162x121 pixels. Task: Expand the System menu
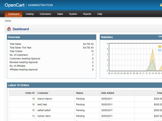[73, 14]
